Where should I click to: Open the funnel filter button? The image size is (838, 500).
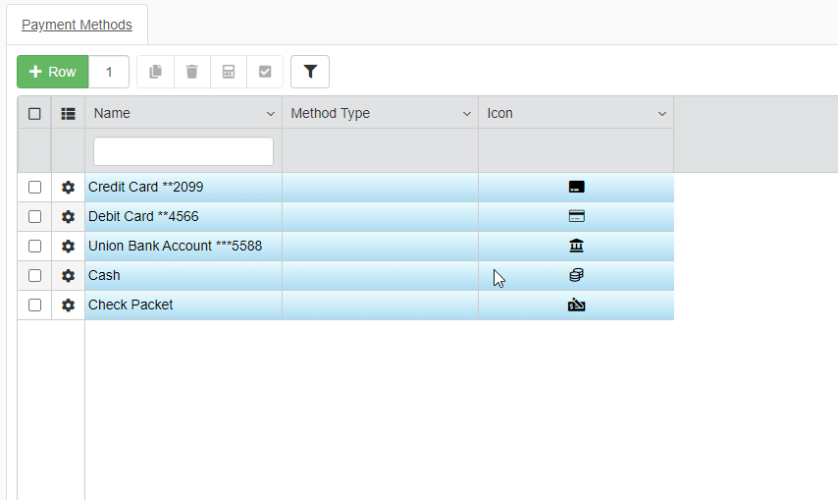coord(310,72)
